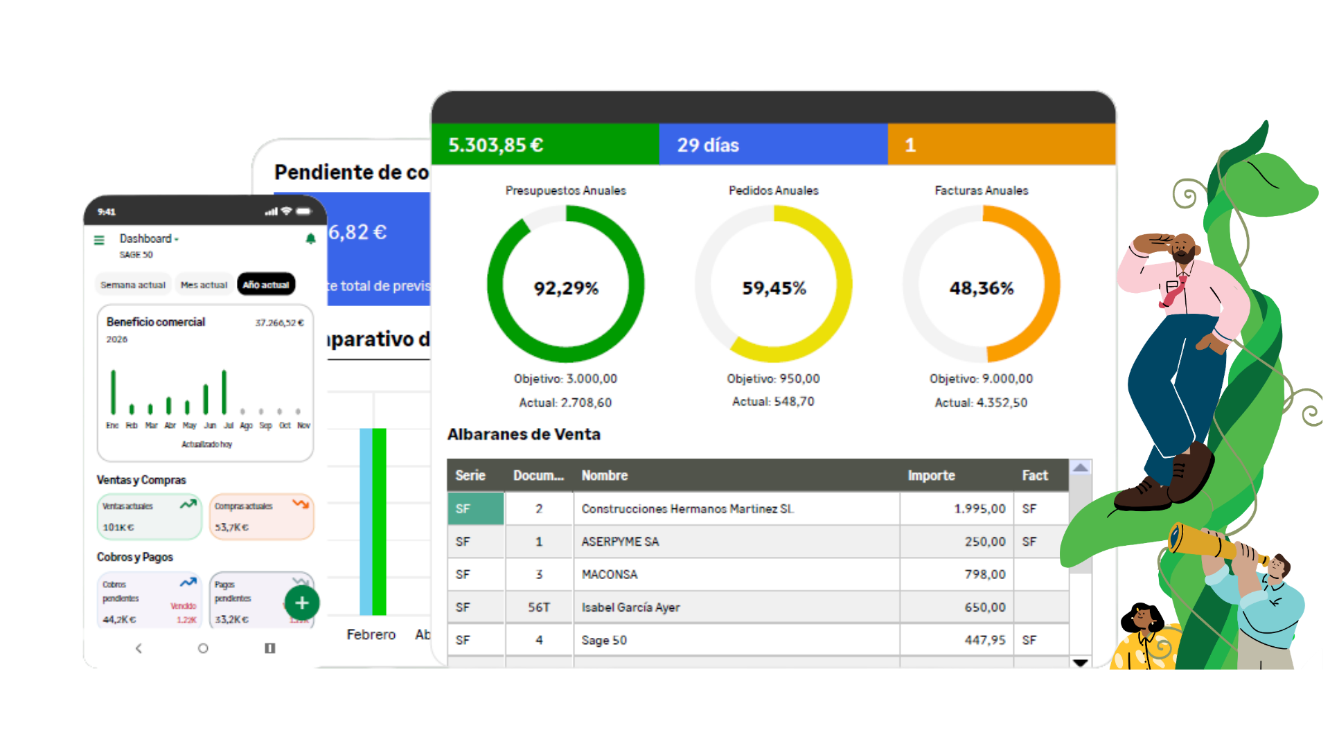Tap the Android back navigation arrow
The width and height of the screenshot is (1330, 748).
pyautogui.click(x=139, y=648)
